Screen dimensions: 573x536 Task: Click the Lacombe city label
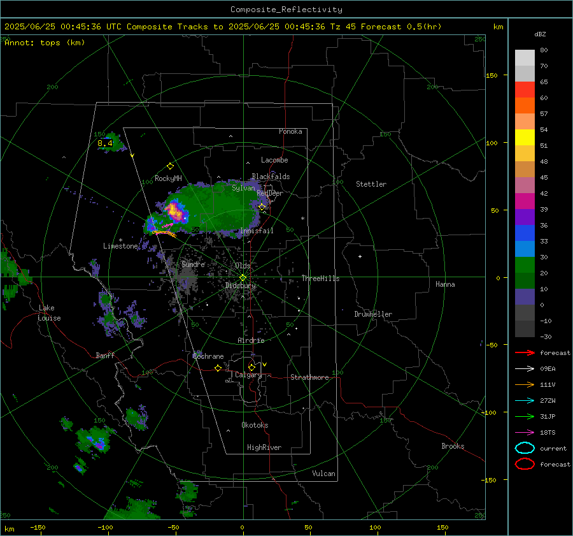click(x=274, y=160)
